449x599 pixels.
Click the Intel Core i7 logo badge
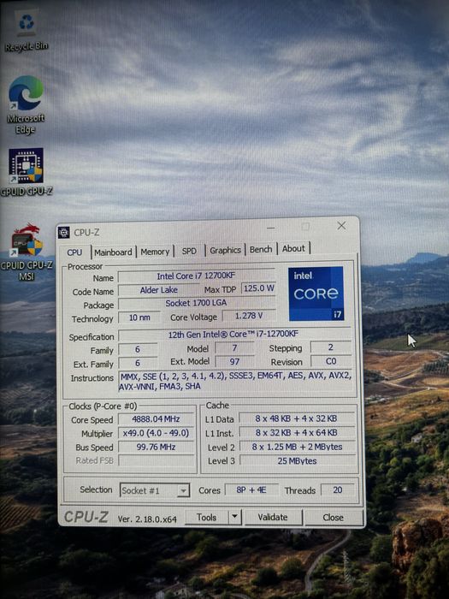pos(316,294)
